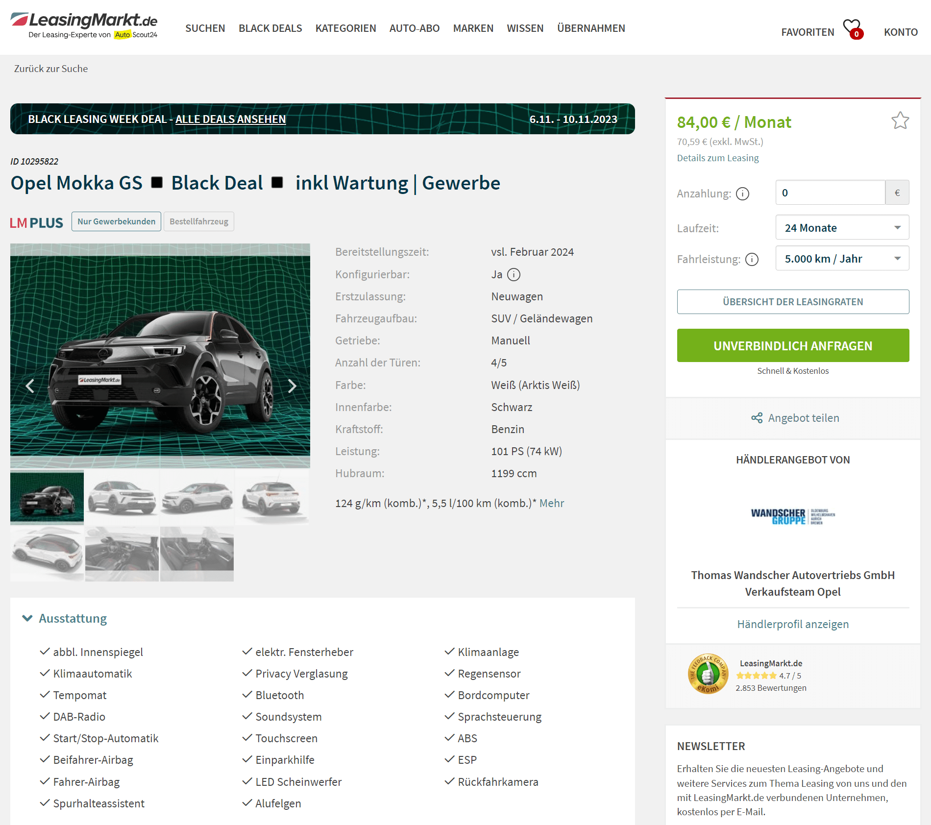Open the favorites heart icon

[x=853, y=28]
